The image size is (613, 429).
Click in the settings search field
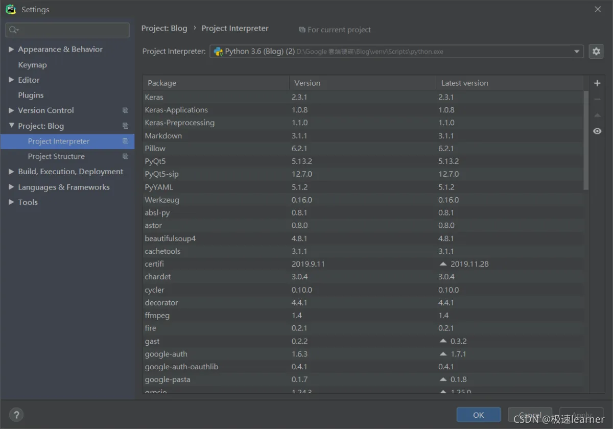[67, 30]
